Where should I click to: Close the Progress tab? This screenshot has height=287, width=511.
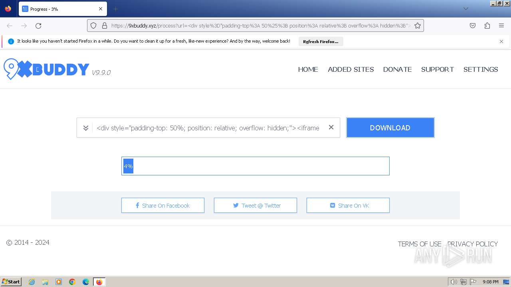click(x=101, y=9)
